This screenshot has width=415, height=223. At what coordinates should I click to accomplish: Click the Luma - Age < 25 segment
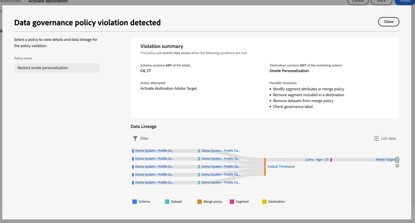tap(317, 159)
